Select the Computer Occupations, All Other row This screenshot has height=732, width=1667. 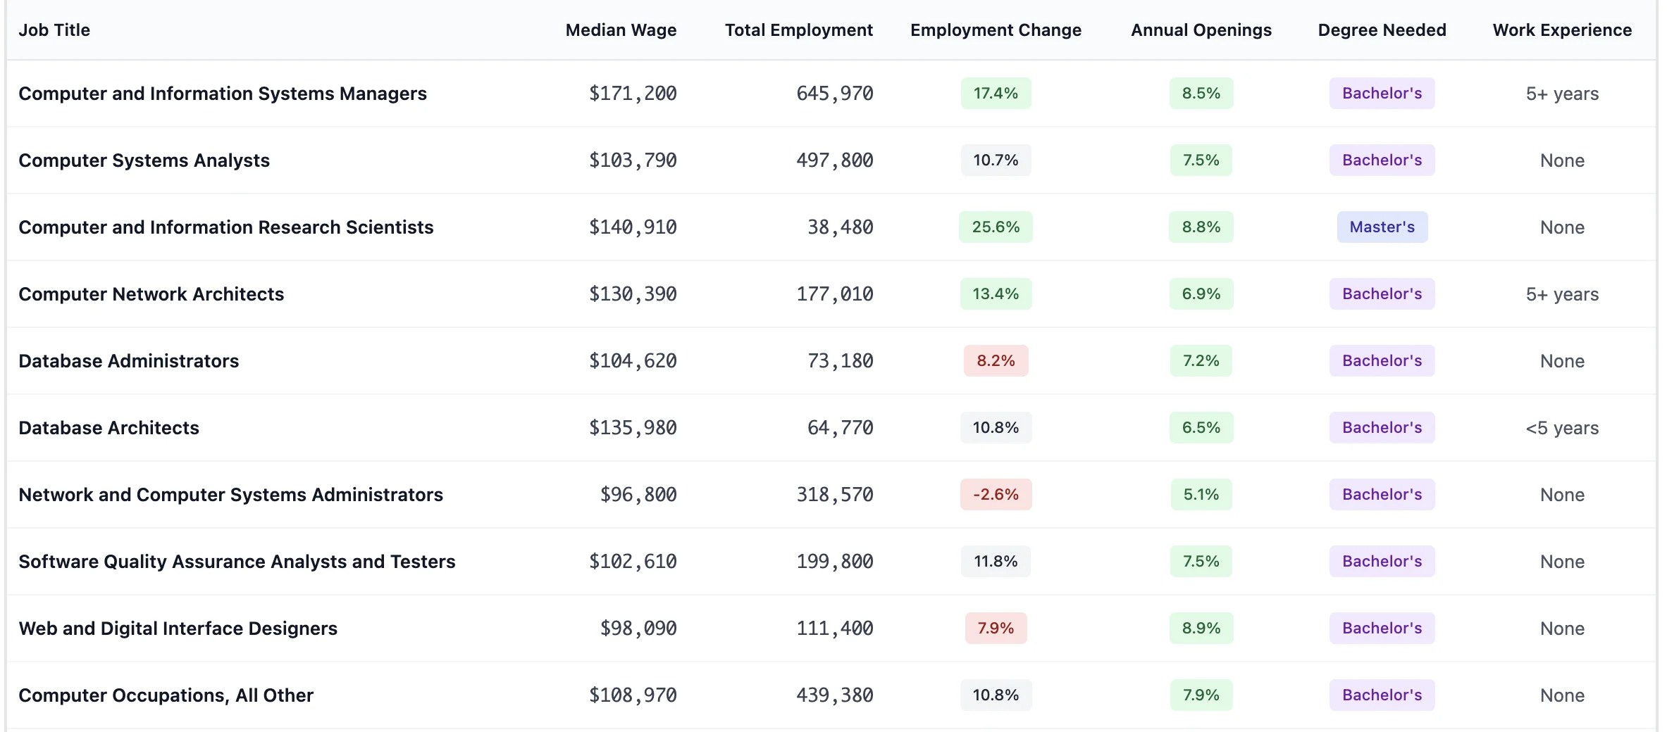(166, 695)
